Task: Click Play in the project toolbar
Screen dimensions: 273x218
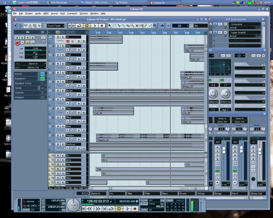Action: (x=95, y=26)
